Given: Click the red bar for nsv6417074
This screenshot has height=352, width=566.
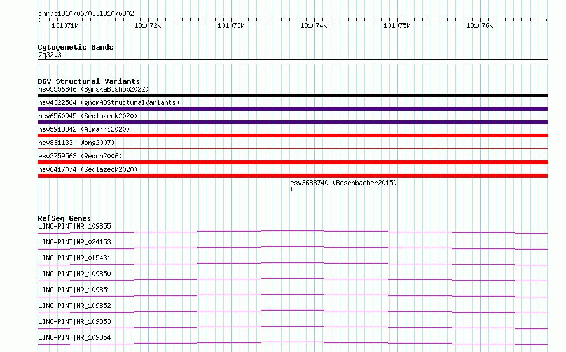Looking at the screenshot, I should [293, 176].
